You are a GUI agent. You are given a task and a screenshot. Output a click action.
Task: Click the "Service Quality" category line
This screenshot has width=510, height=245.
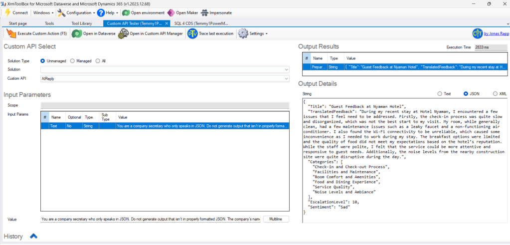tap(333, 187)
